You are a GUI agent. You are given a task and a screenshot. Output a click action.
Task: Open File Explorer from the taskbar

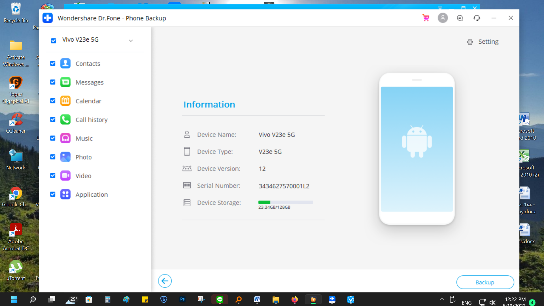tap(276, 299)
